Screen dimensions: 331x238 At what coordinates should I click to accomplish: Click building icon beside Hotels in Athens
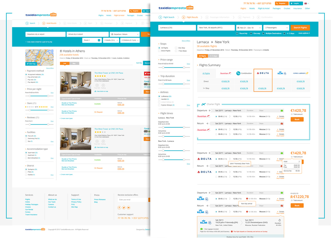tap(61, 51)
